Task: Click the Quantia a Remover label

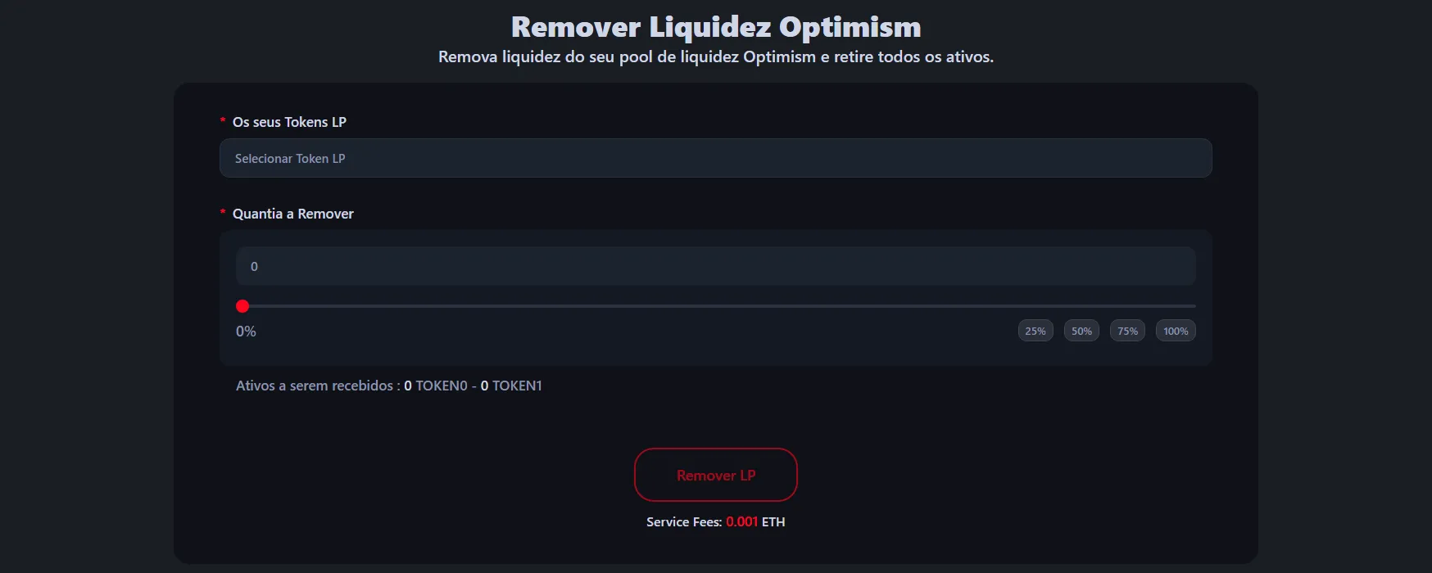Action: tap(292, 214)
